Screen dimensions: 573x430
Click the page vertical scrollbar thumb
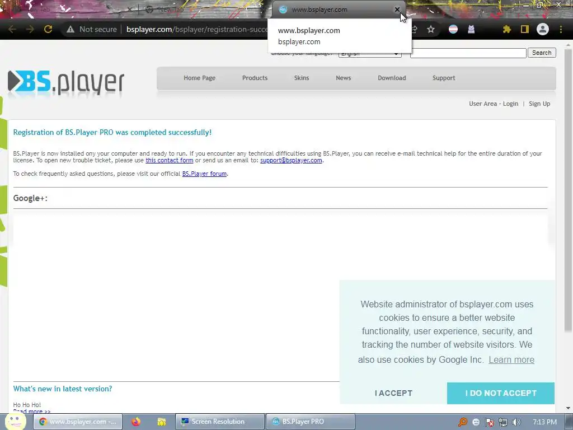[568, 190]
